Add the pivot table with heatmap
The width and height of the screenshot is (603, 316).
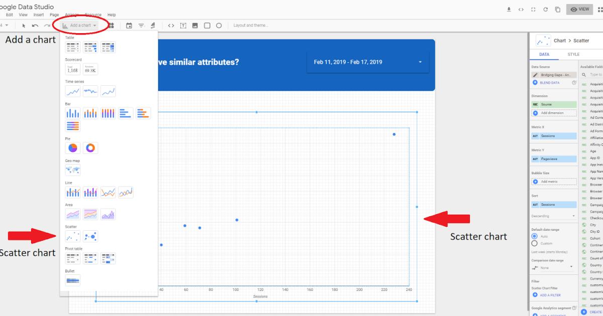(108, 258)
